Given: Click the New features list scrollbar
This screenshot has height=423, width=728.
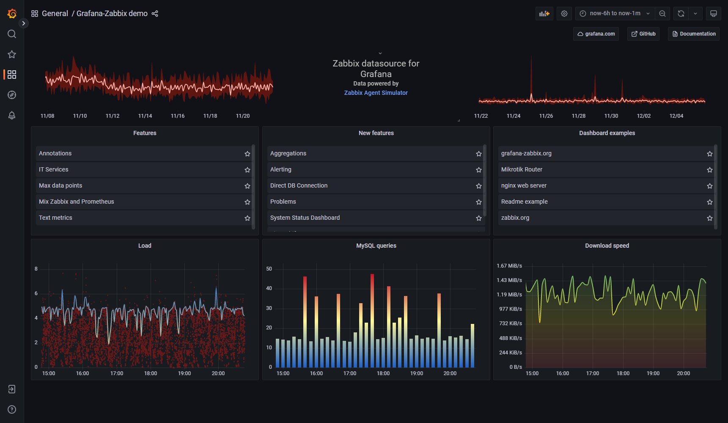Looking at the screenshot, I should (485, 180).
